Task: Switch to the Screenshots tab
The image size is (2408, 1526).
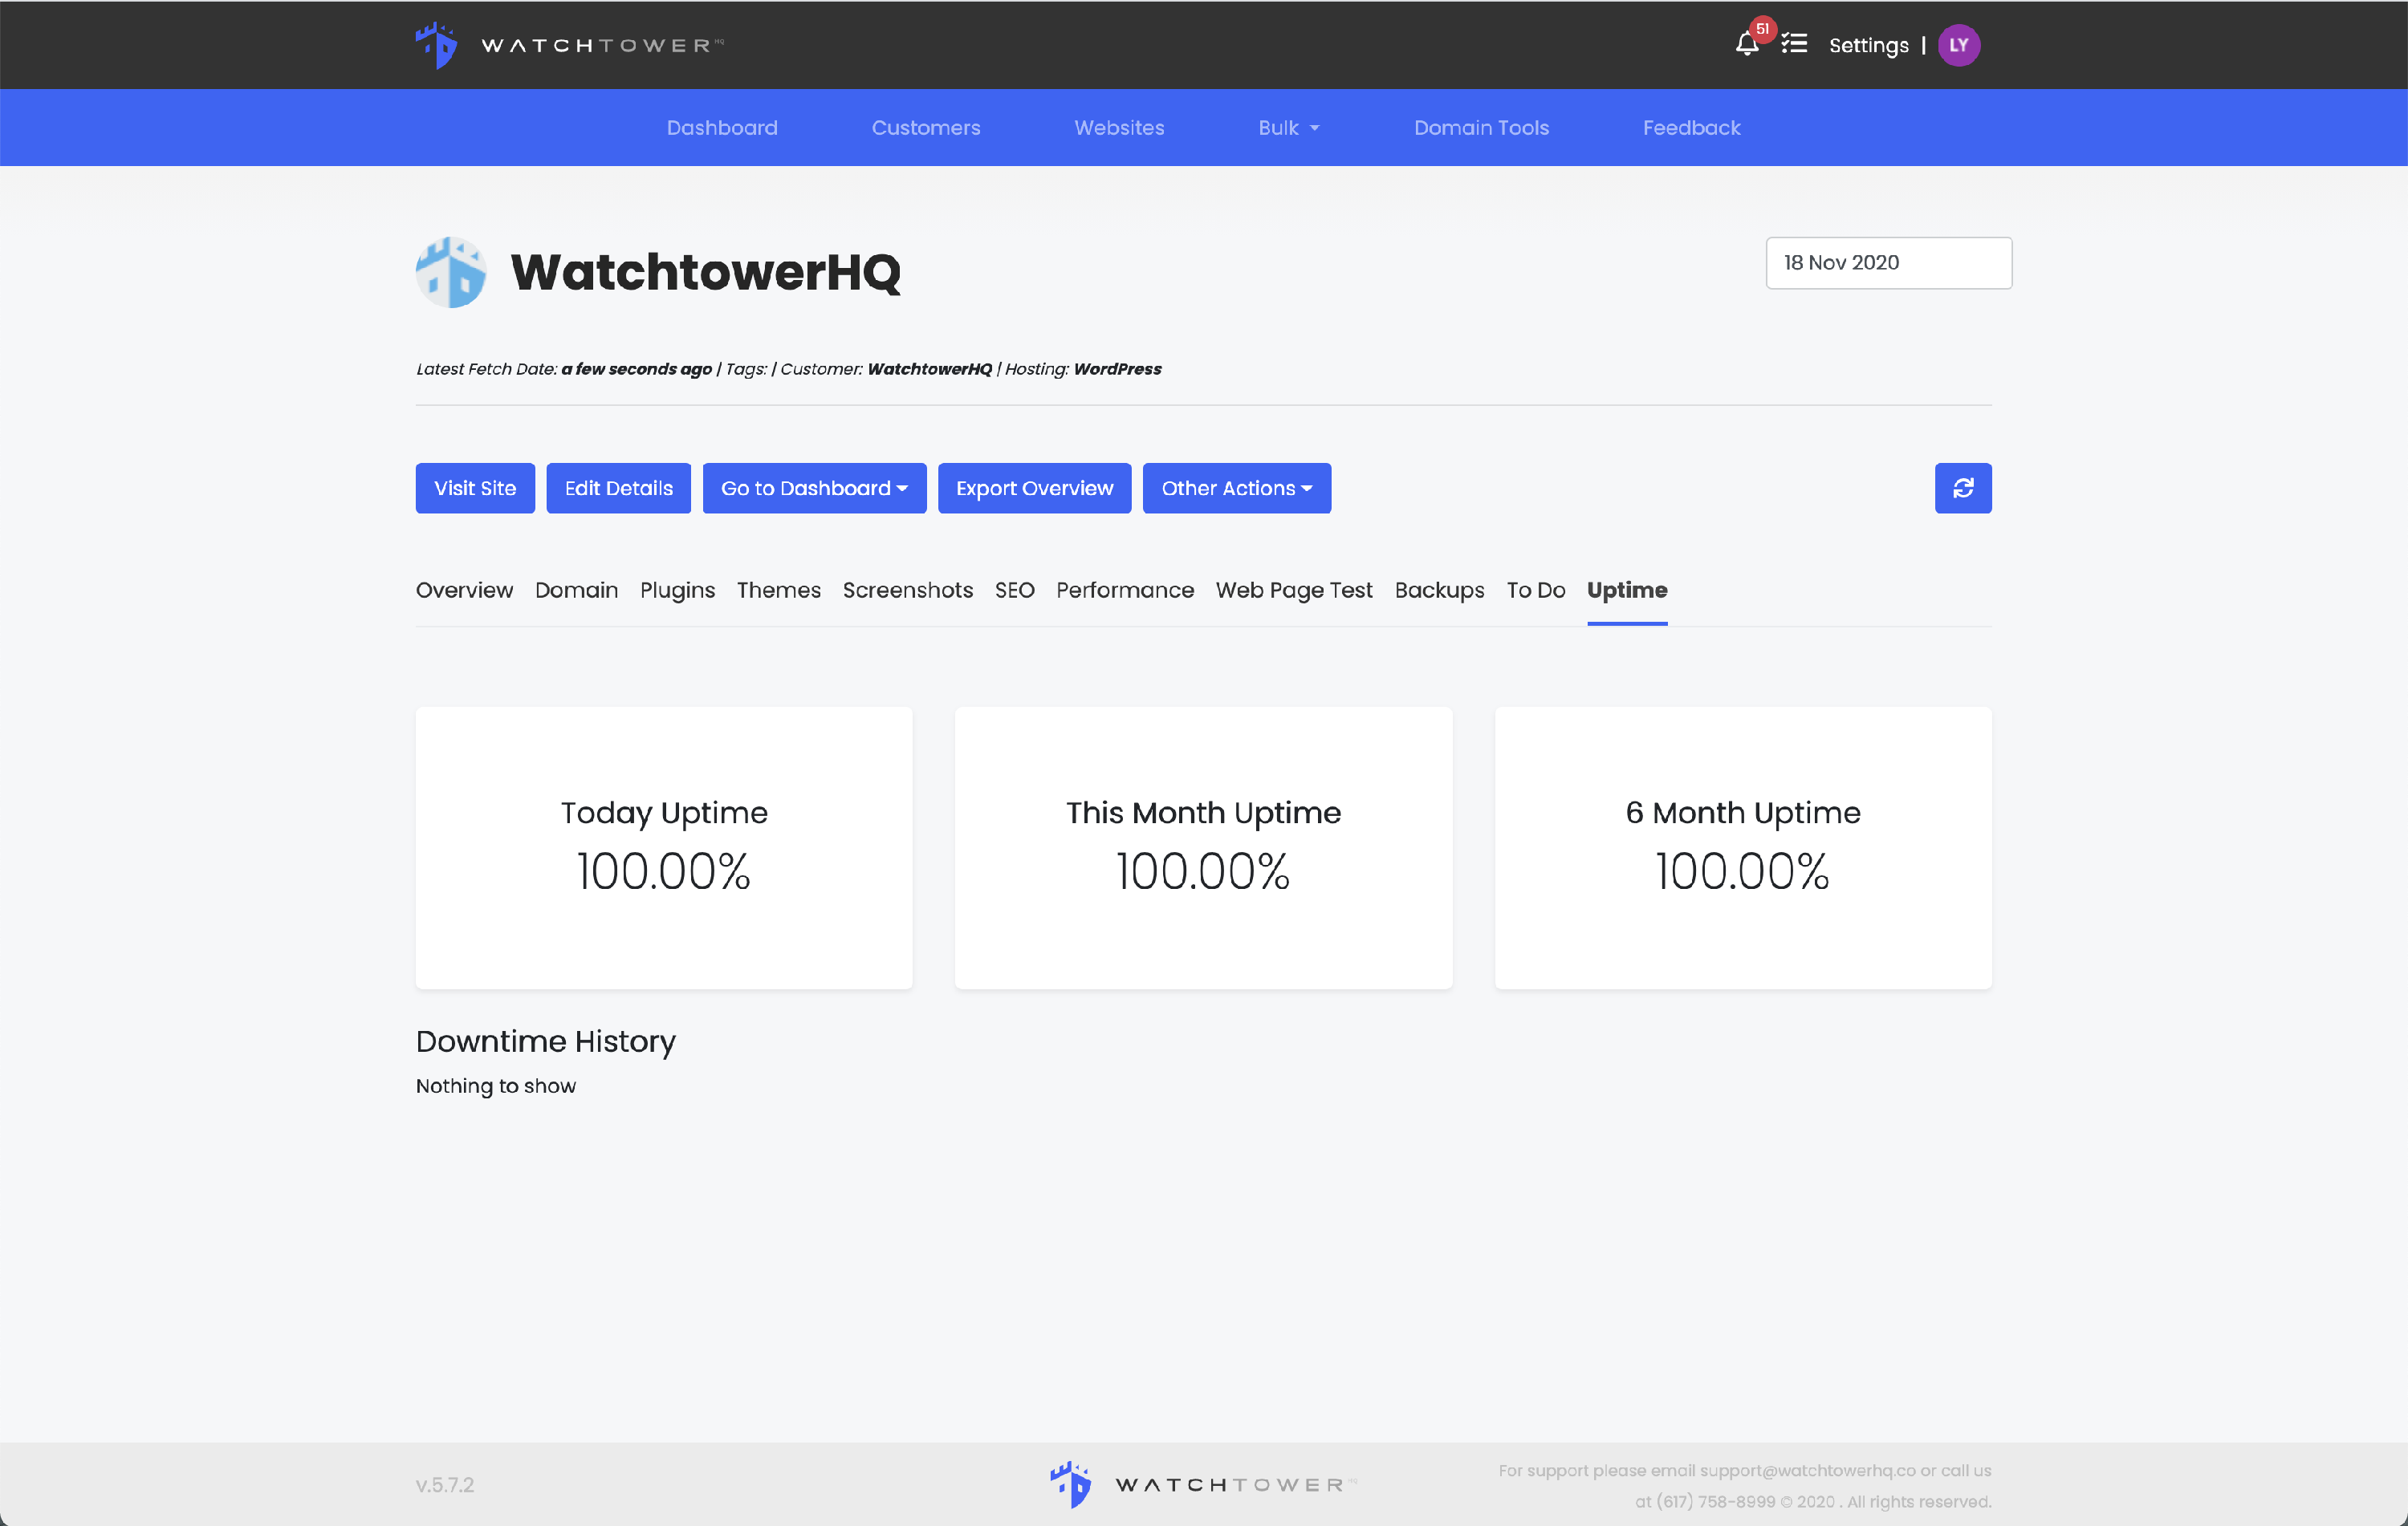Action: 907,590
